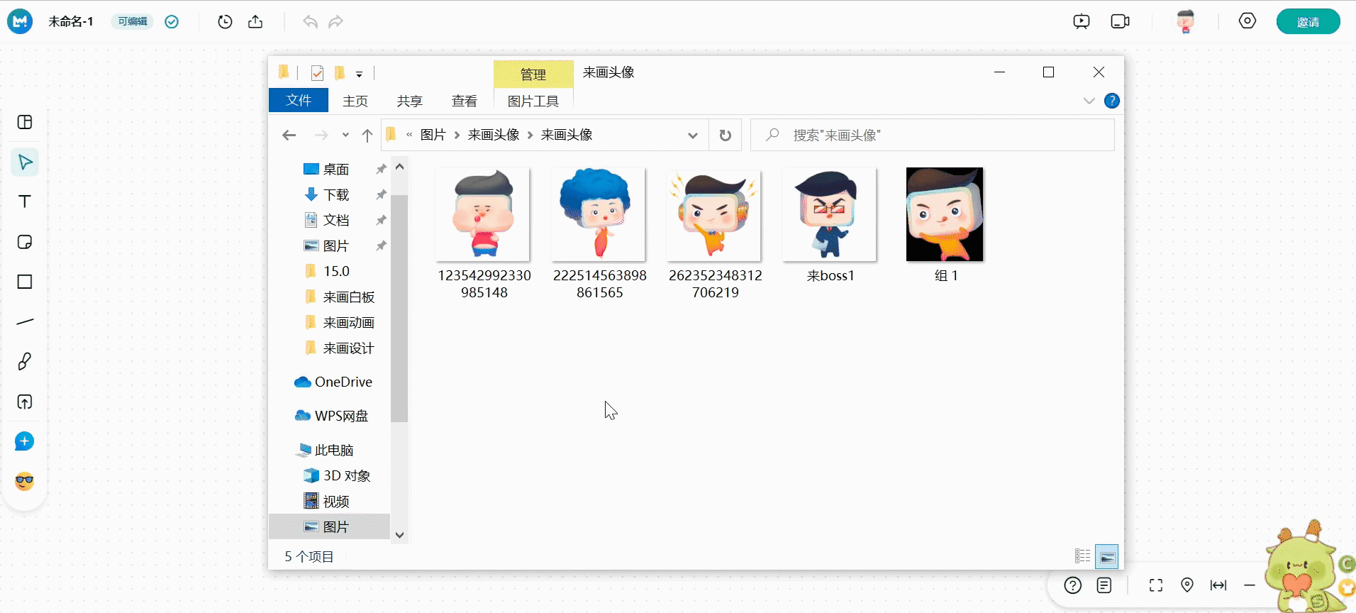This screenshot has width=1356, height=613.
Task: Click the saved status check icon
Action: point(172,22)
